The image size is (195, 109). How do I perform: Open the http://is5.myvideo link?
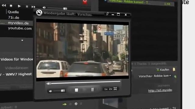(x=160, y=90)
